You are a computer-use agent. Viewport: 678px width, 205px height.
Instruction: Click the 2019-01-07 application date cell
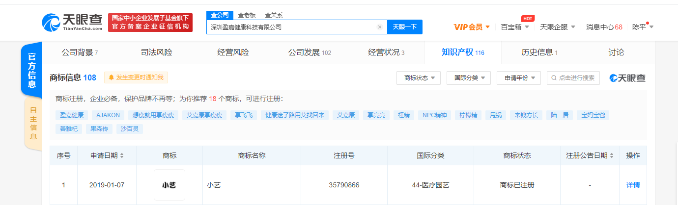click(107, 185)
